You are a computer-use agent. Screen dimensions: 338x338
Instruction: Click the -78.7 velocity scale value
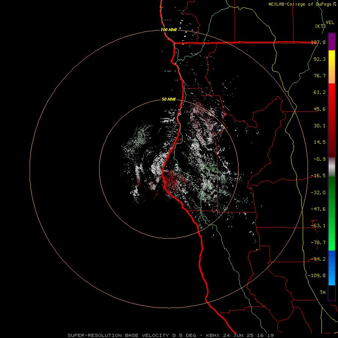pos(318,243)
